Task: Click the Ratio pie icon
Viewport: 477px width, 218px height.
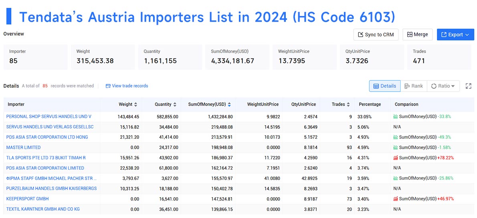Action: point(434,86)
